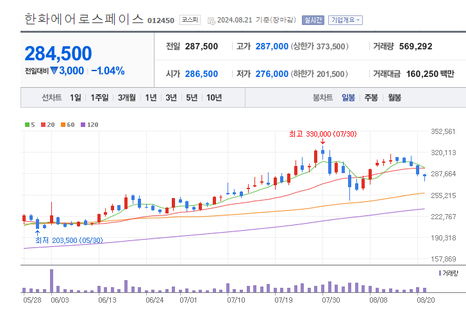Viewport: 466px width, 316px height.
Task: Click the 한화에어로스페이스 company title
Action: [x=84, y=19]
